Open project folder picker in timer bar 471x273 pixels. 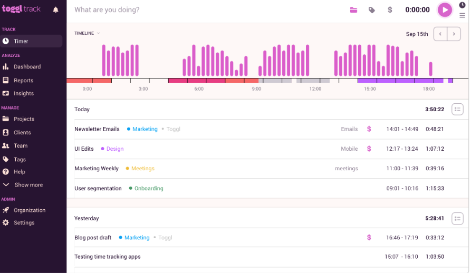coord(353,10)
